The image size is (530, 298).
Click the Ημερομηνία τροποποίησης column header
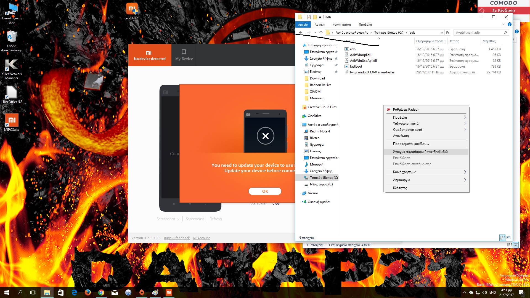[x=430, y=41]
